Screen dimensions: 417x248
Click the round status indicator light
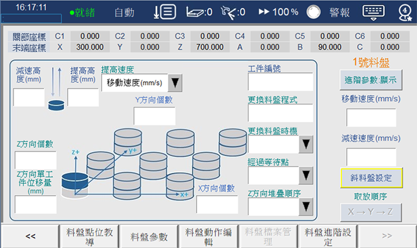314,12
